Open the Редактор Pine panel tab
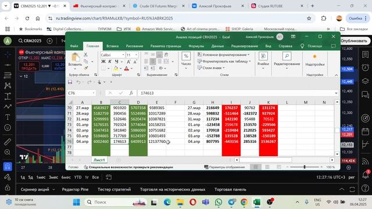Image resolution: width=372 pixels, height=209 pixels. point(75,189)
